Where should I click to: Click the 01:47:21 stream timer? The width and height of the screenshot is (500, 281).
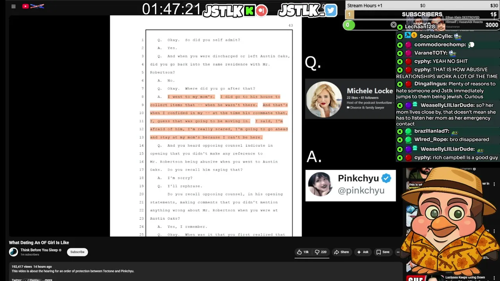coord(171,9)
